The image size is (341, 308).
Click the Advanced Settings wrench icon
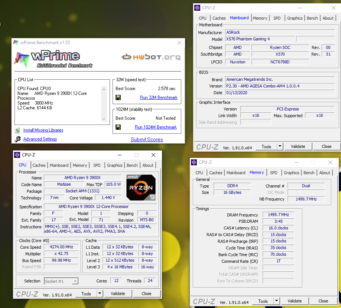tap(17, 139)
